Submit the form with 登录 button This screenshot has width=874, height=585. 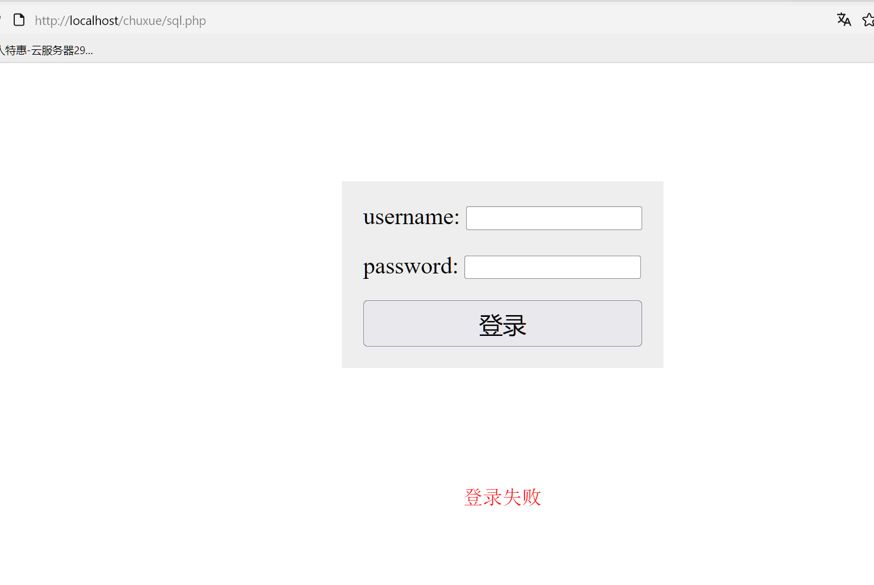coord(502,323)
